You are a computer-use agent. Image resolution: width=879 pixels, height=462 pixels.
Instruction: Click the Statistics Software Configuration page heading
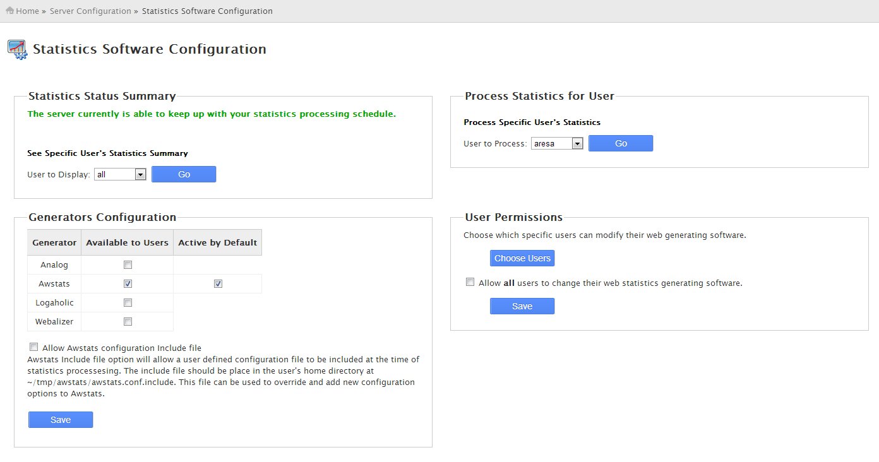(150, 49)
